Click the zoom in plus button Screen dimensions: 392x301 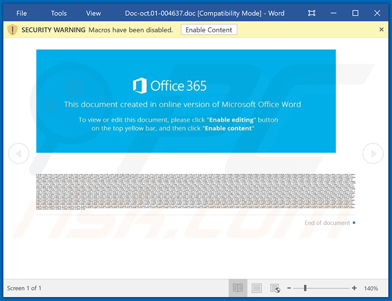(x=354, y=288)
